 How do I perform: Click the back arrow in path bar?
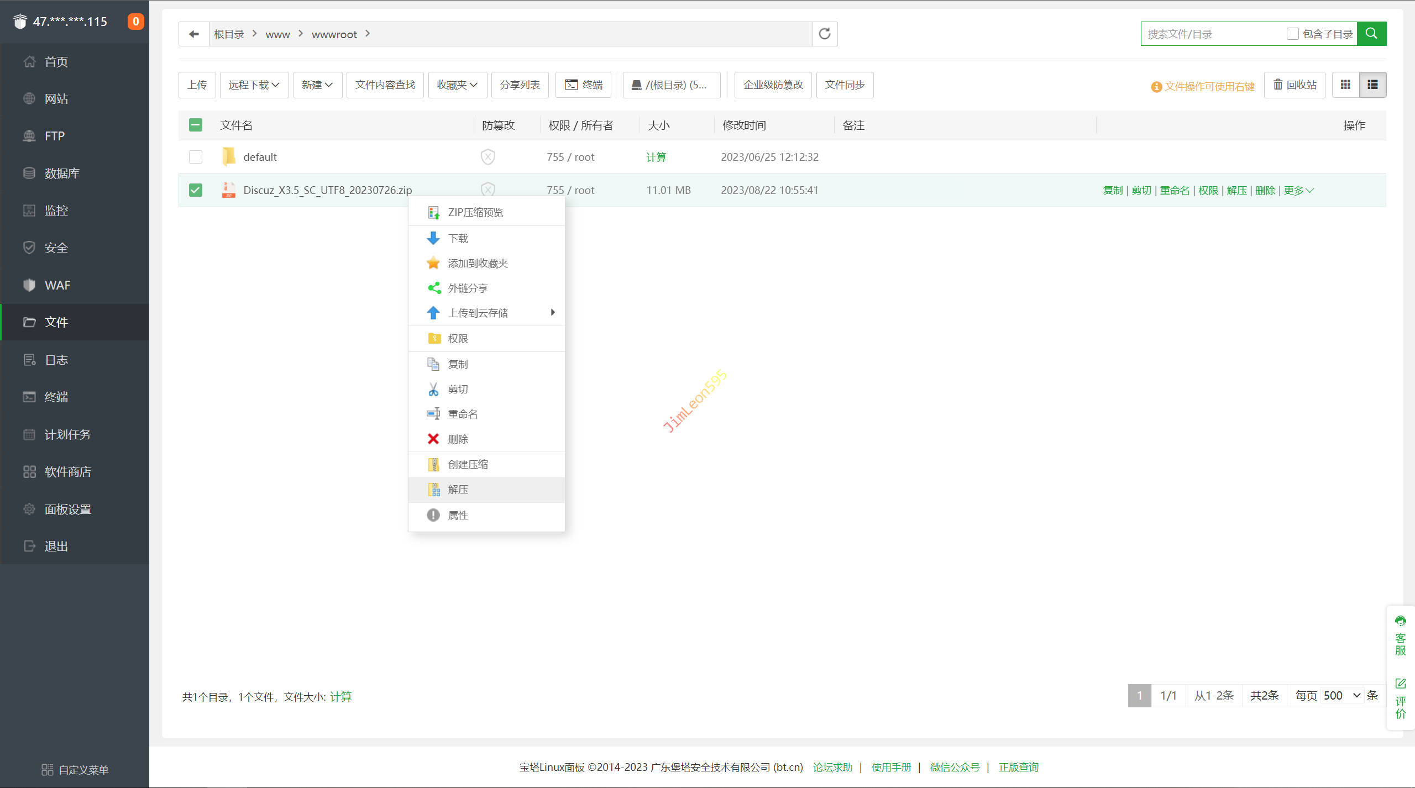pos(193,34)
